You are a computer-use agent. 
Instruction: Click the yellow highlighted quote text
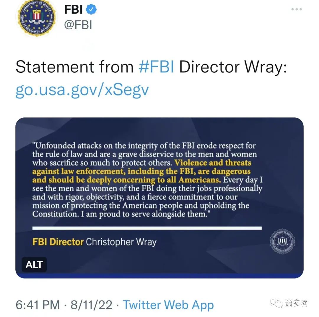[x=141, y=171]
